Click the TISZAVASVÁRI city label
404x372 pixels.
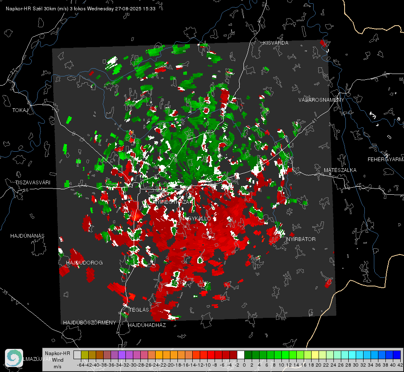coord(33,183)
